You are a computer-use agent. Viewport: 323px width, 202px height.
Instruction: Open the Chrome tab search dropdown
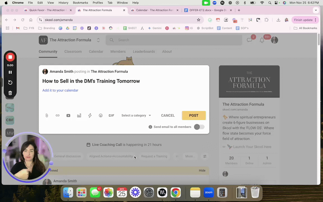(x=315, y=10)
